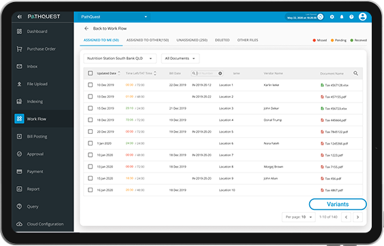Select the checkbox for 16 Jan 2020 row
Viewport: 384px width, 246px height.
point(91,190)
